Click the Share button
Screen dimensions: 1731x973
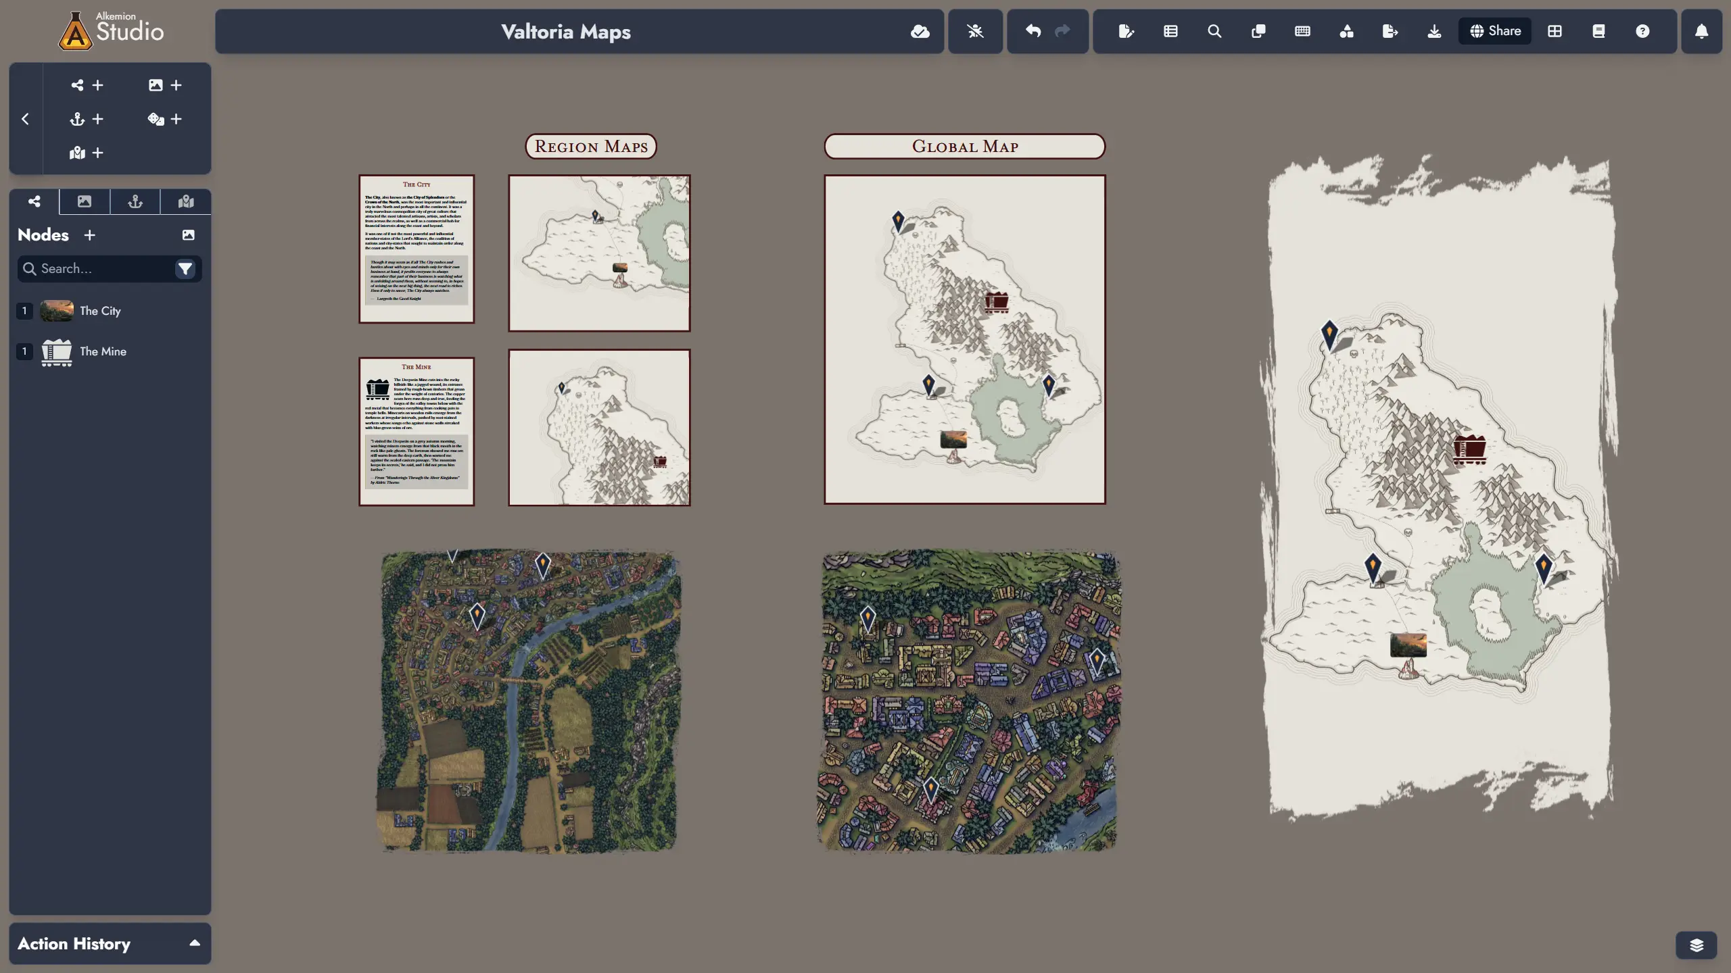(x=1494, y=31)
